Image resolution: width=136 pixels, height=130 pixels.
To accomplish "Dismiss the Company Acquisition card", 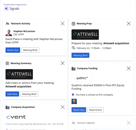I will click(62, 107).
